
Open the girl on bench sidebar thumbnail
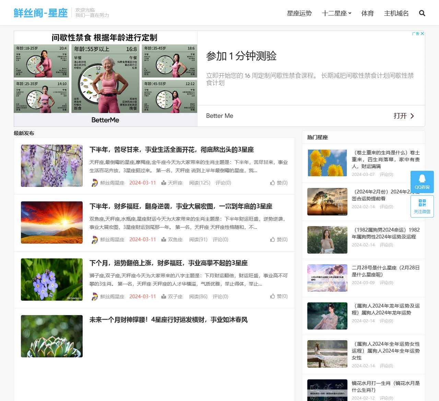coord(327,354)
